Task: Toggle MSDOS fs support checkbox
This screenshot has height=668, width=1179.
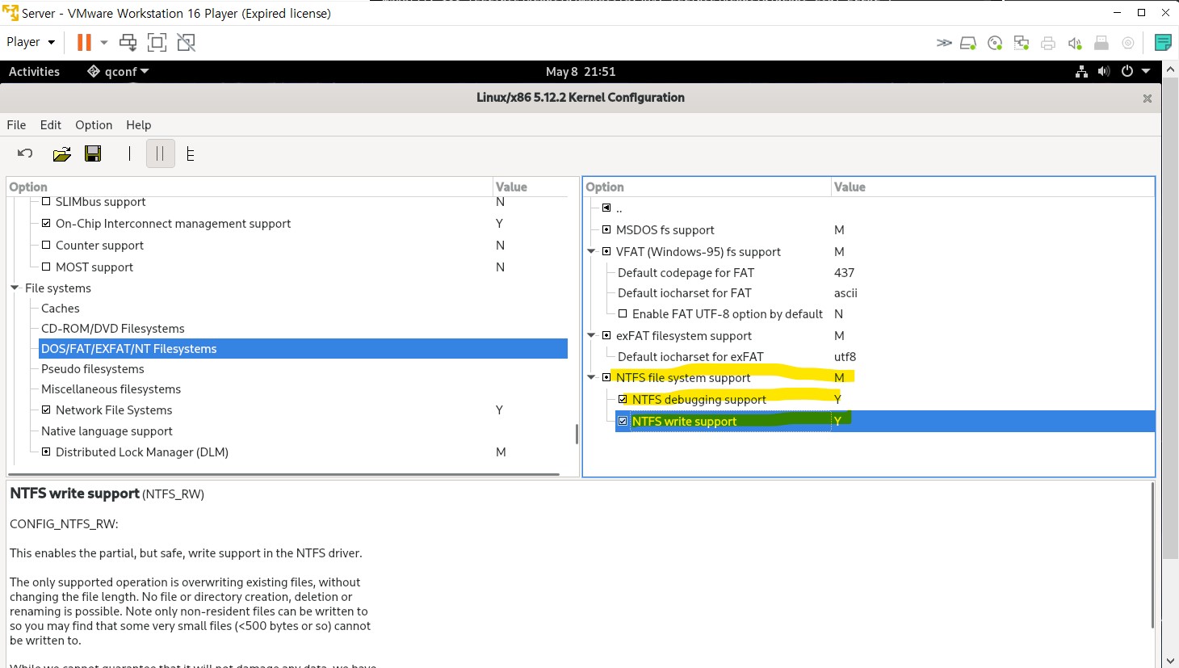Action: point(606,229)
